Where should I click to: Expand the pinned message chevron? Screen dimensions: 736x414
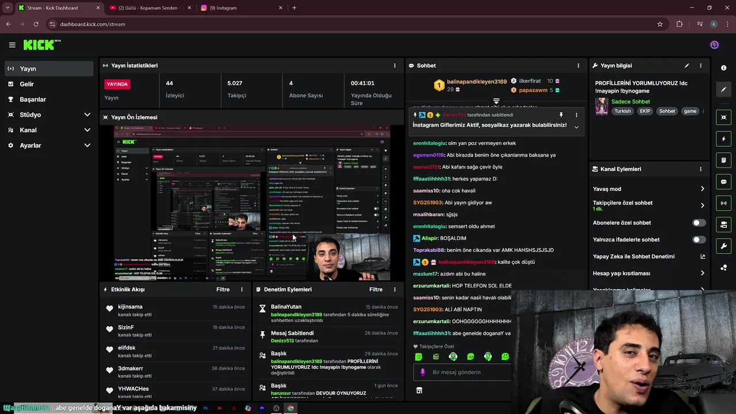(576, 127)
